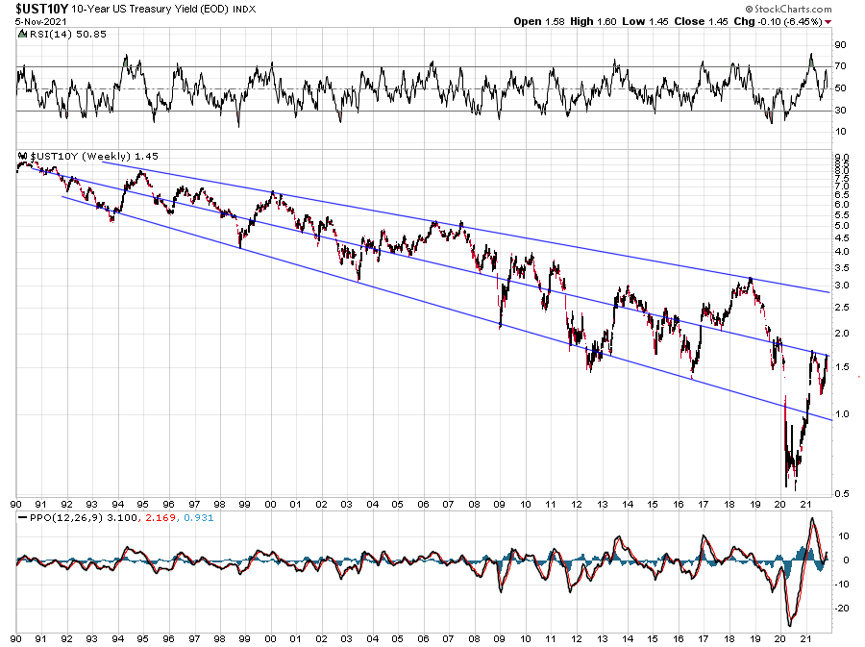Click the Low 1.45 value

[x=645, y=21]
